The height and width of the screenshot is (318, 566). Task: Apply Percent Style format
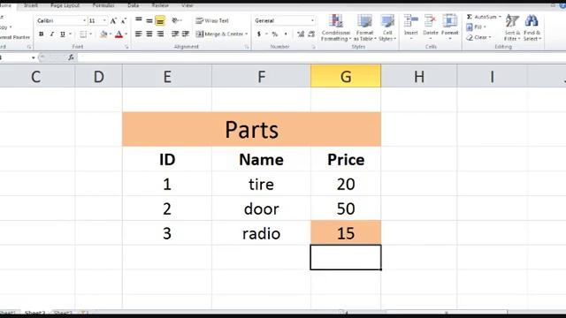point(275,34)
